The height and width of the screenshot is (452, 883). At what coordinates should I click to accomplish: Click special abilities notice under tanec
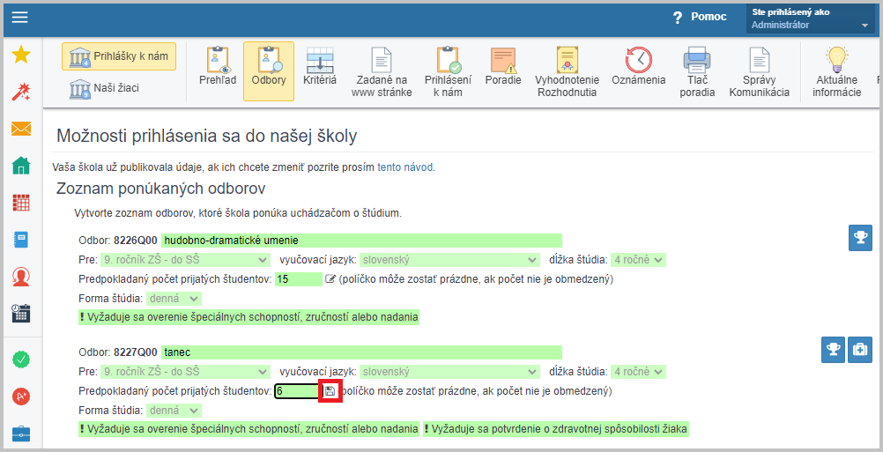[249, 429]
